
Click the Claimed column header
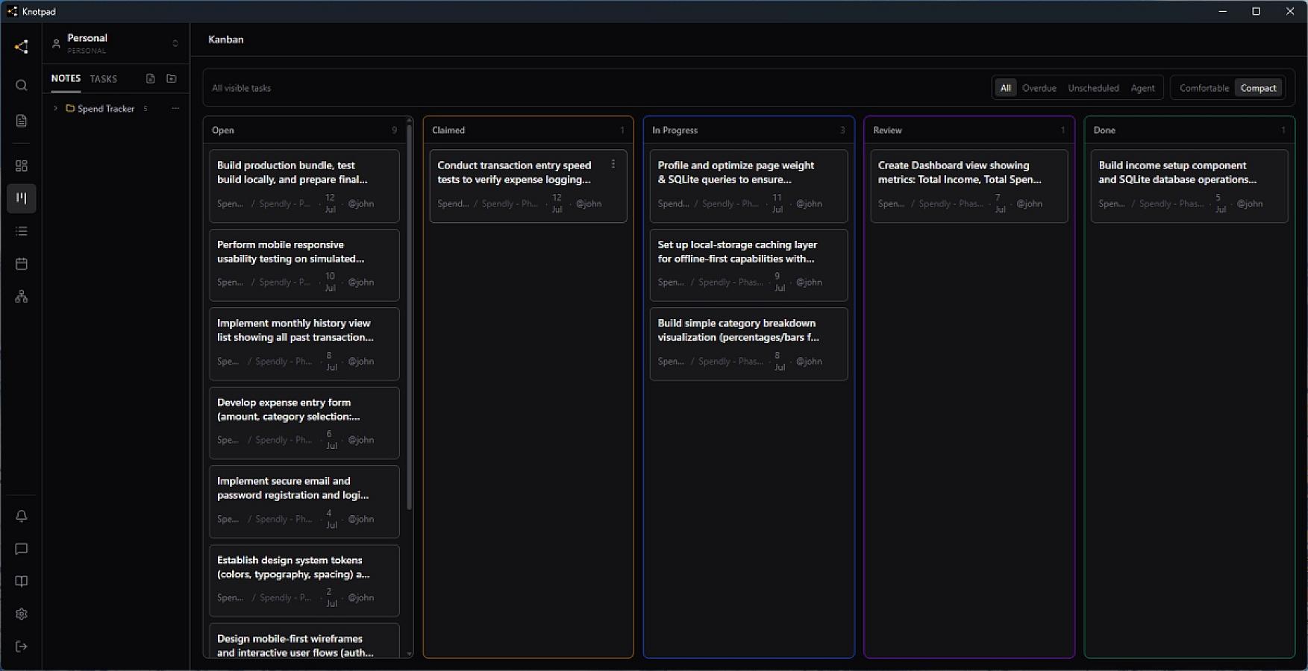pos(528,130)
